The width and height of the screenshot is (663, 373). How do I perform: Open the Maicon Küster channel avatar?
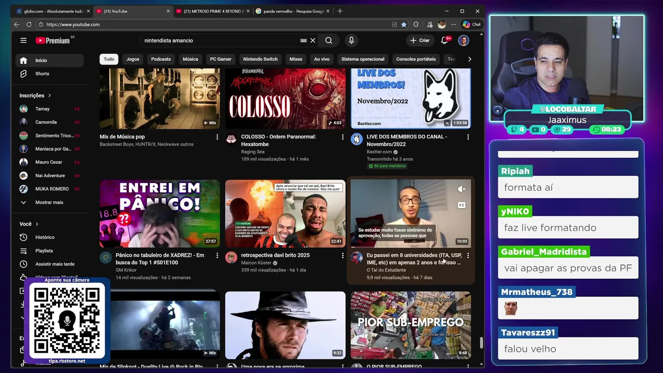(x=231, y=257)
